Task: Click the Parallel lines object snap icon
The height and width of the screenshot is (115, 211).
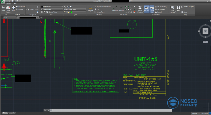Action: 128,12
